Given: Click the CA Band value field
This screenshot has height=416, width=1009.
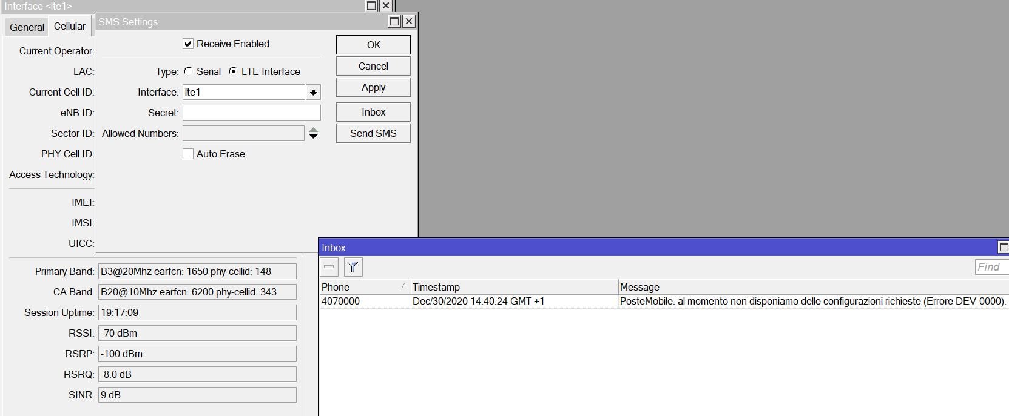Looking at the screenshot, I should 197,292.
